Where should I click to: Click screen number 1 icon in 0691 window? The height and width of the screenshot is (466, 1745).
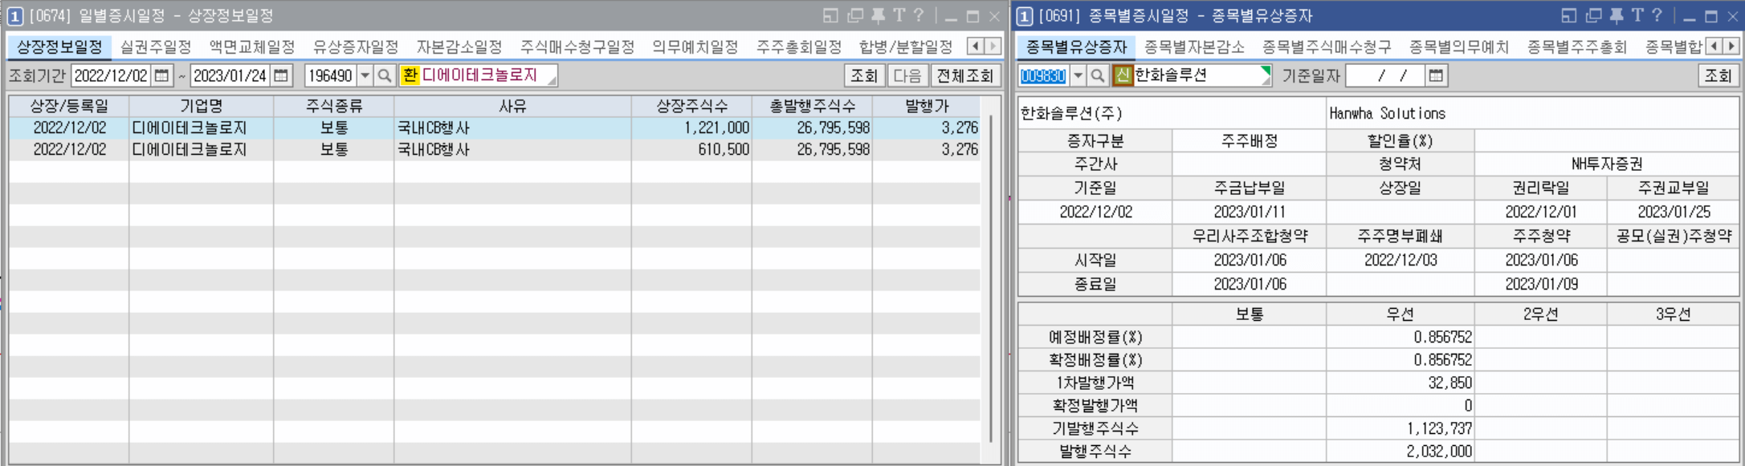[x=1025, y=16]
